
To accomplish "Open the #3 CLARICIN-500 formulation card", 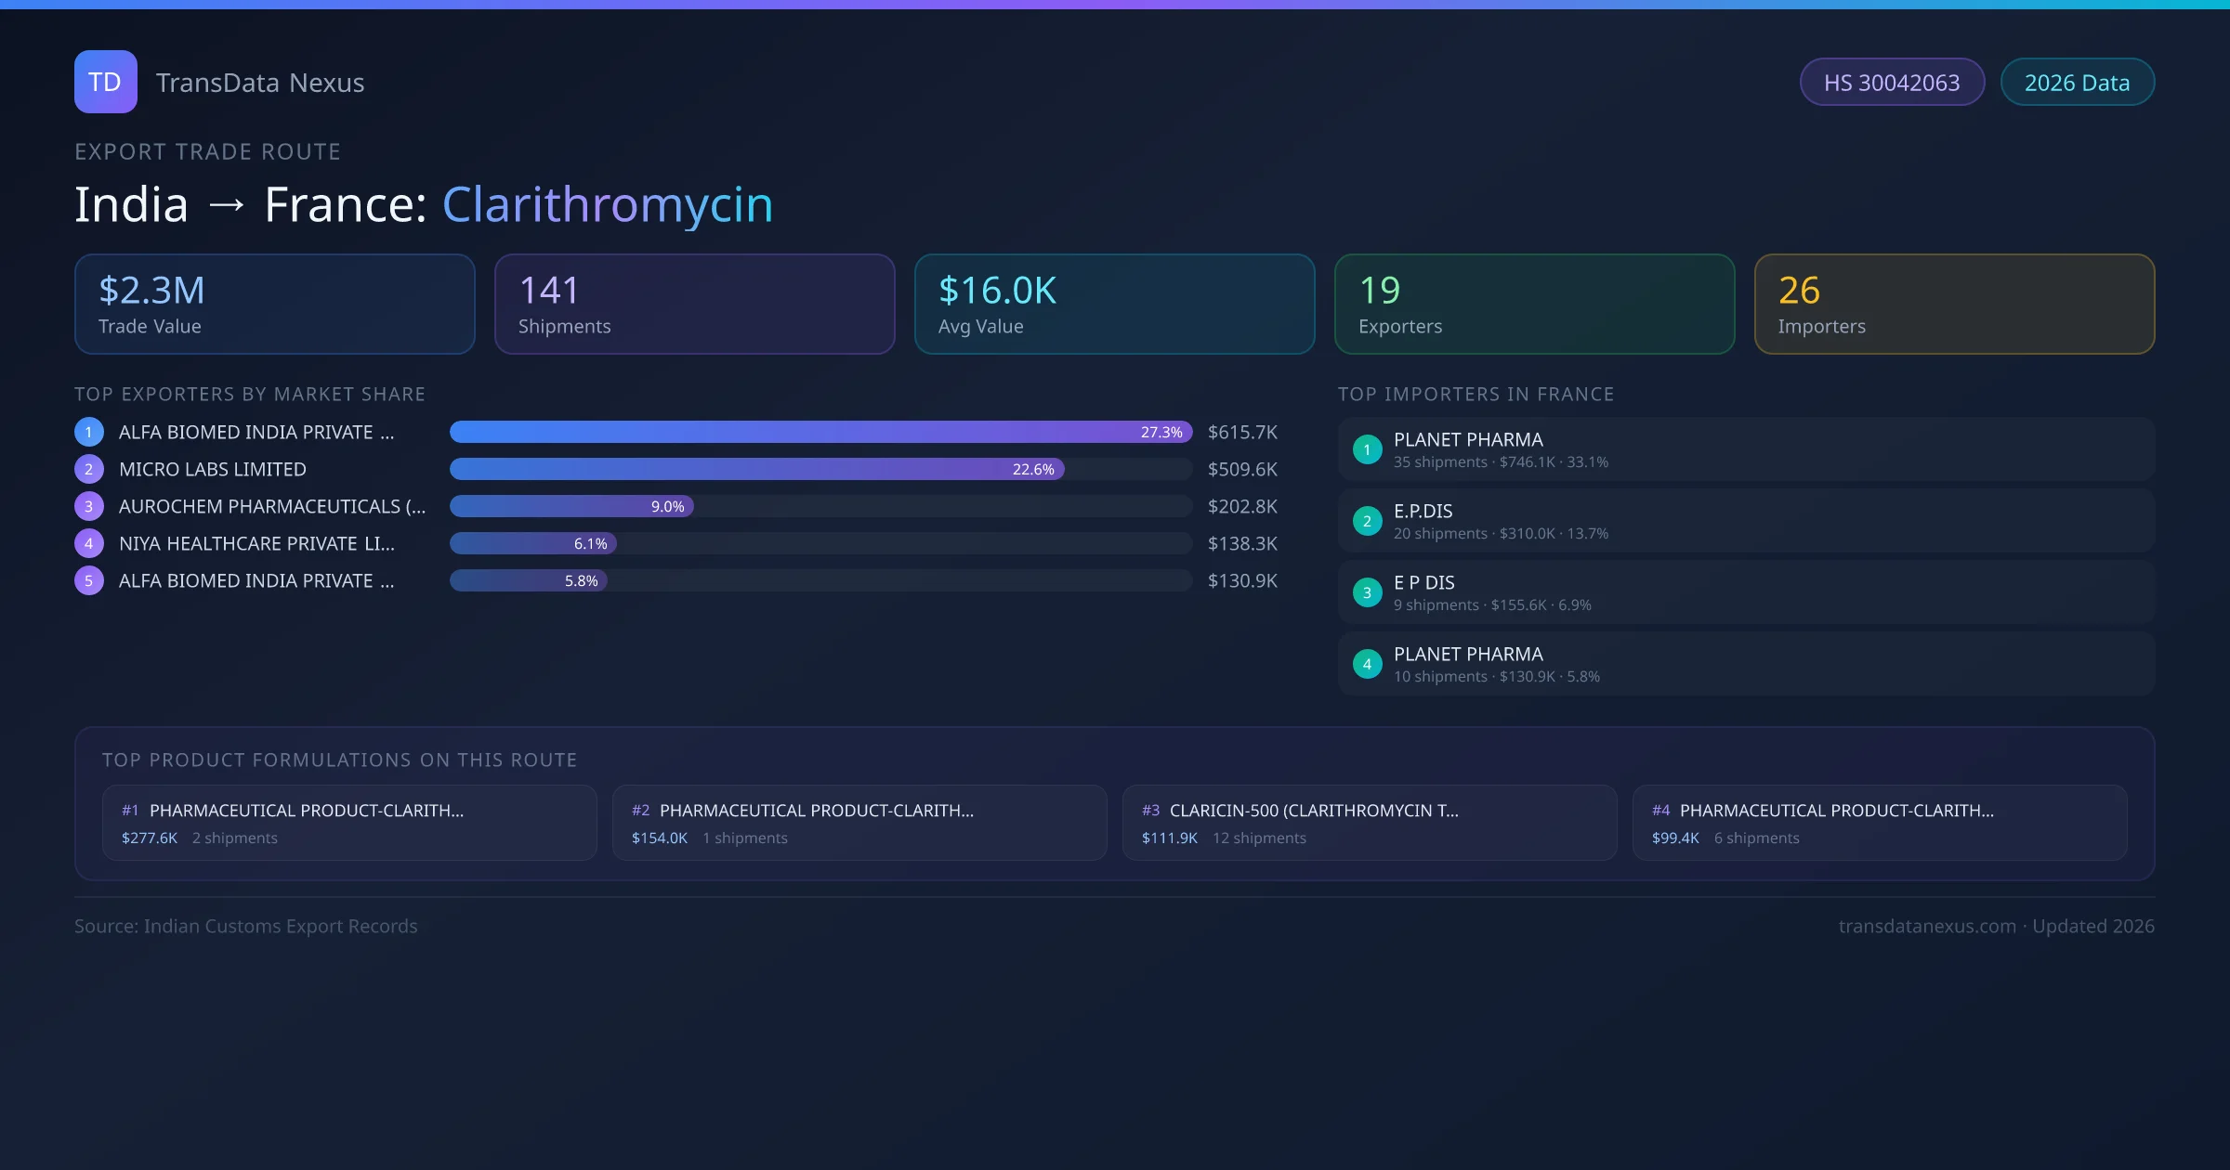I will 1369,823.
